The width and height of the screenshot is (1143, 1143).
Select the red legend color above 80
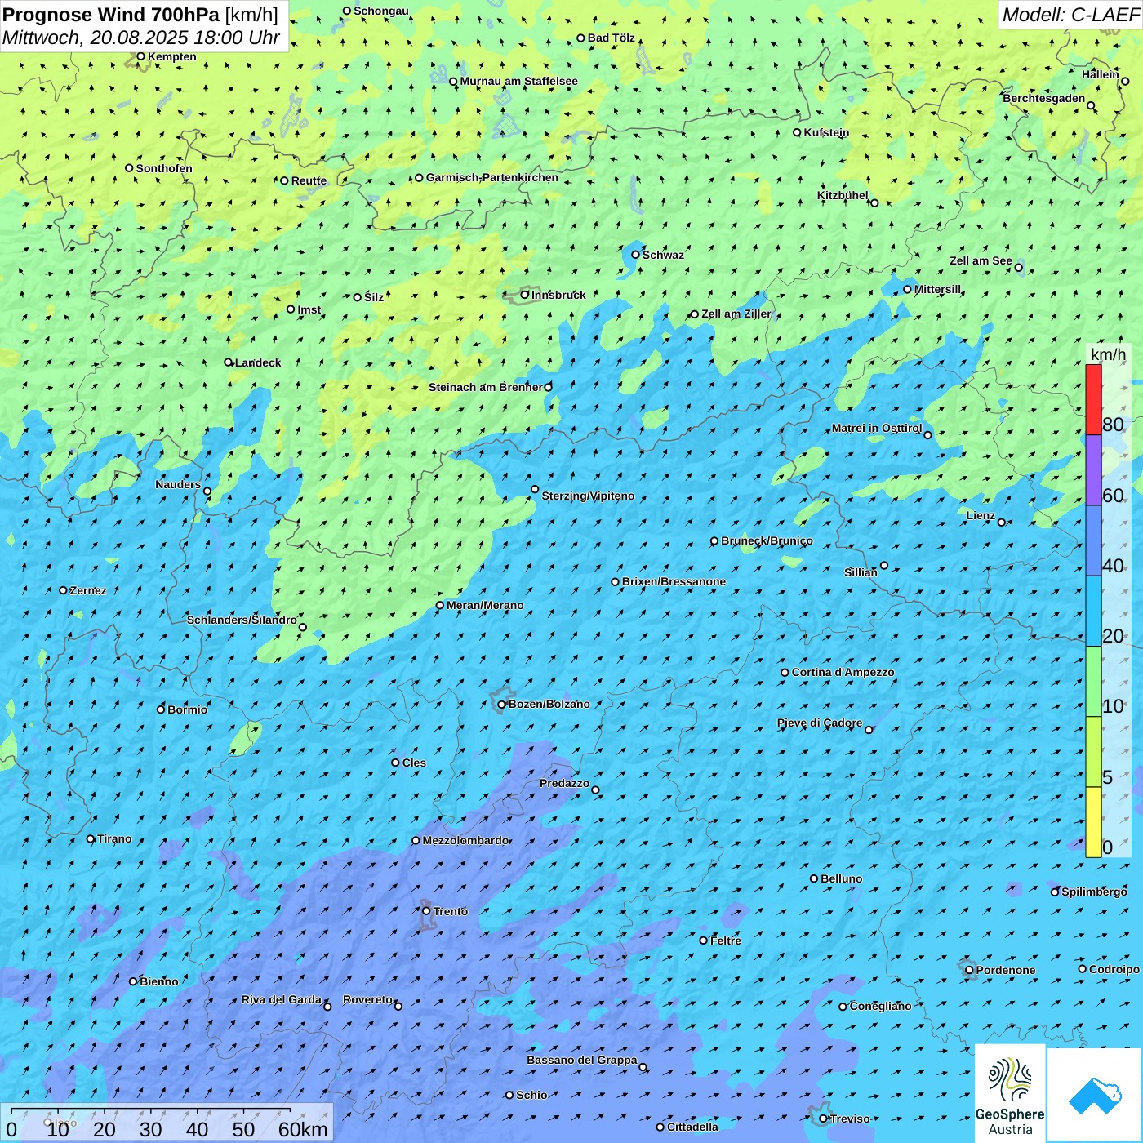pos(1093,399)
